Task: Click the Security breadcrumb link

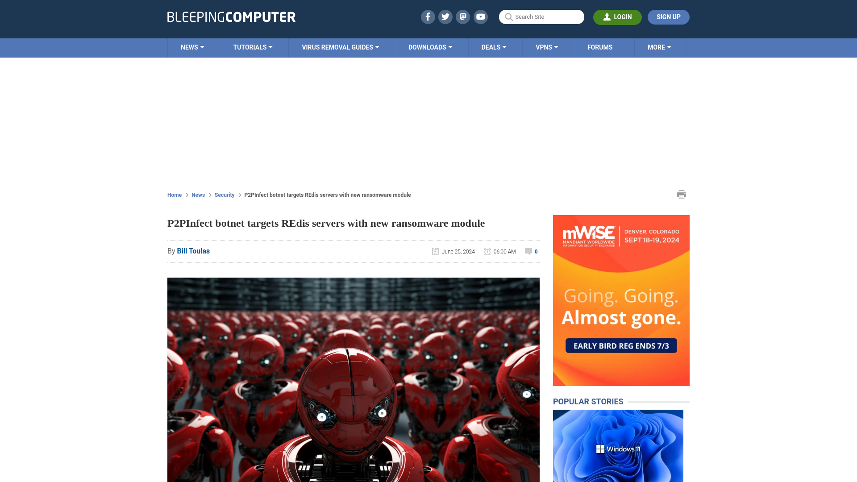Action: pos(224,195)
